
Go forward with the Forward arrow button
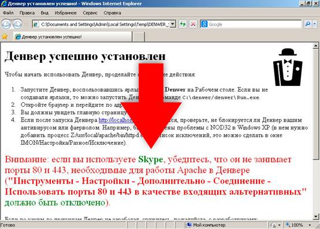(x=17, y=24)
